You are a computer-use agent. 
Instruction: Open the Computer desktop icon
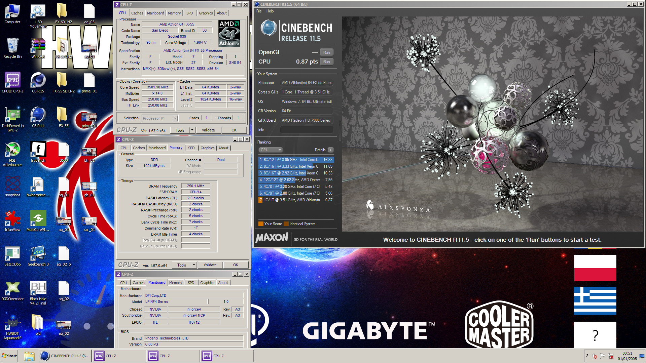point(12,14)
